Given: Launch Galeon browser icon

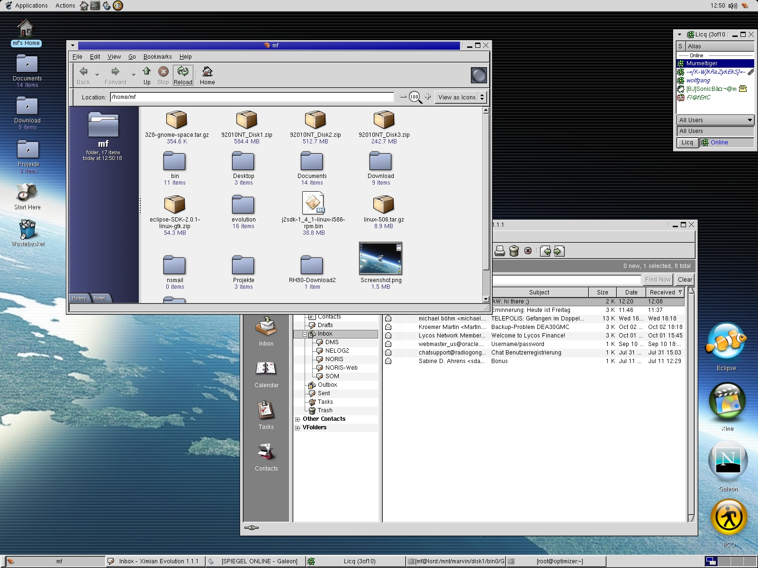Looking at the screenshot, I should 728,461.
